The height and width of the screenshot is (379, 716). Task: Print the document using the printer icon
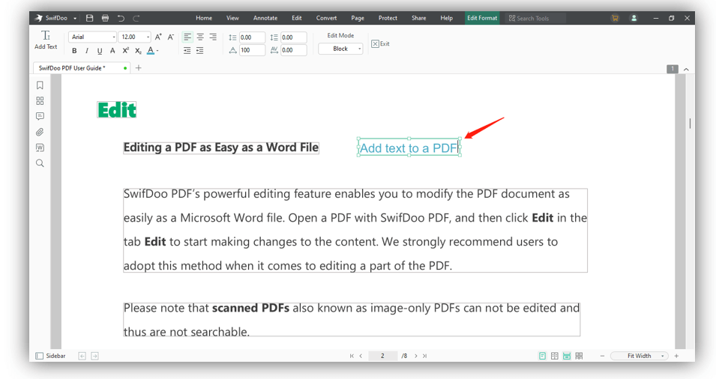click(105, 18)
